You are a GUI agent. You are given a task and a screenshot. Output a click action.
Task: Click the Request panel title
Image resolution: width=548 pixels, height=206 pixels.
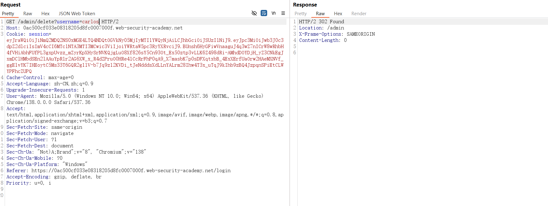coord(11,5)
